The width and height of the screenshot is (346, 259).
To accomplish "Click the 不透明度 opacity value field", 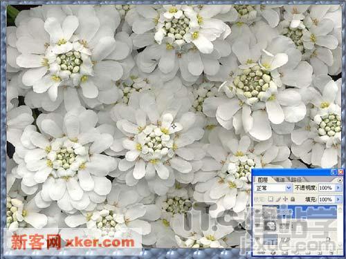I will click(326, 188).
